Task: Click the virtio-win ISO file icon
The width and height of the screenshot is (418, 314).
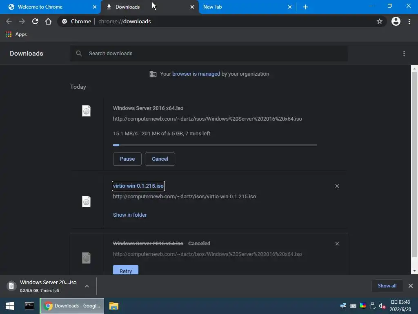Action: (x=86, y=202)
